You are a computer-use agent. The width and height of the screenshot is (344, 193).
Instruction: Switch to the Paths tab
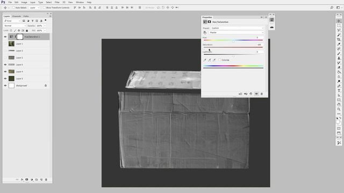click(26, 16)
